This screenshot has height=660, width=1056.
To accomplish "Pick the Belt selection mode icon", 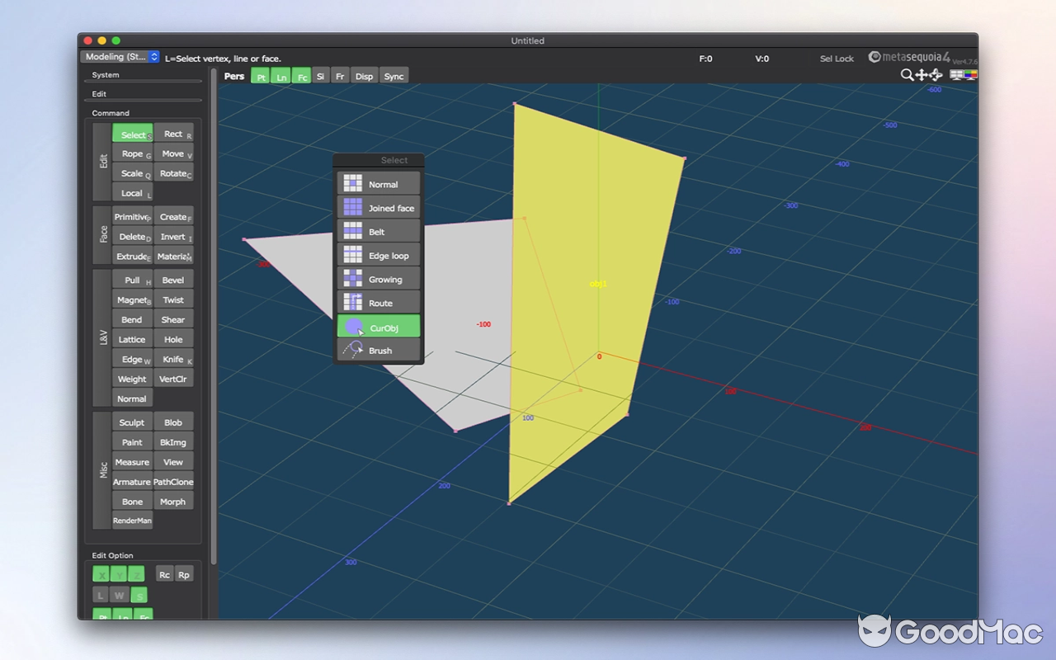I will coord(378,231).
